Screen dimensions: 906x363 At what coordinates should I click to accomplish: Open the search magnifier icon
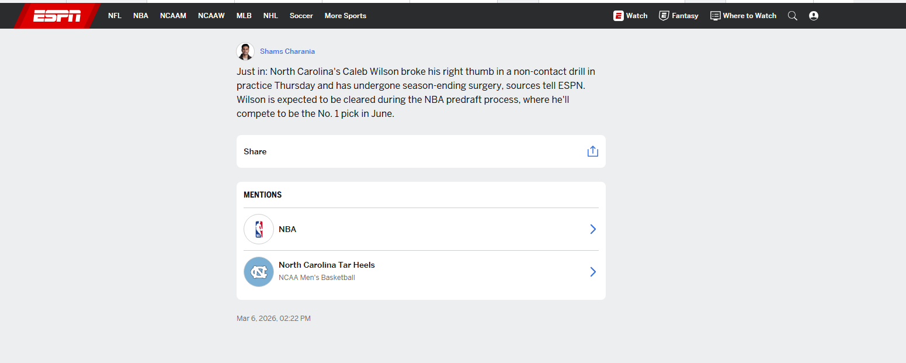792,16
